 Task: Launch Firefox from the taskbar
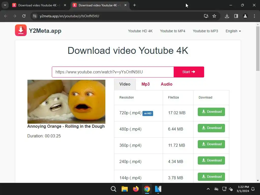(x=136, y=189)
